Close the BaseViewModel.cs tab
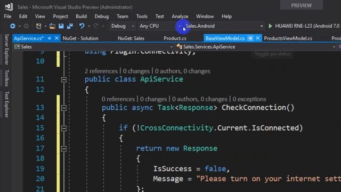341x192 pixels. tap(258, 38)
